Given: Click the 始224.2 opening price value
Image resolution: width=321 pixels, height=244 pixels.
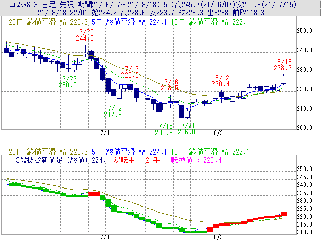Looking at the screenshot, I should [x=104, y=13].
